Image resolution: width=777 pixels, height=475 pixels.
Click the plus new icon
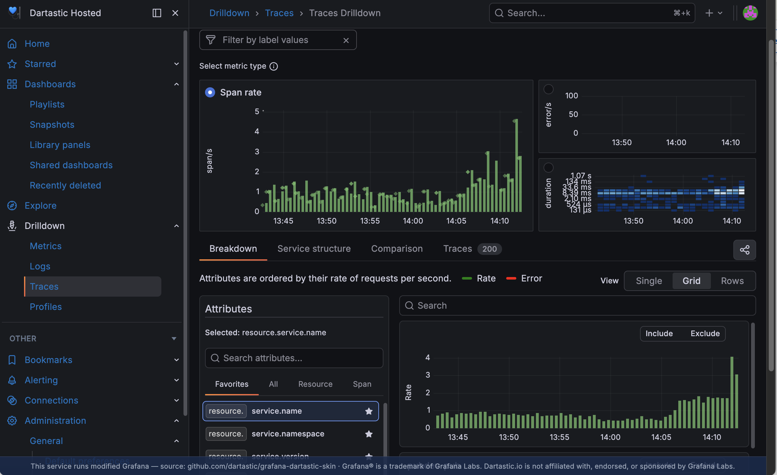click(709, 13)
